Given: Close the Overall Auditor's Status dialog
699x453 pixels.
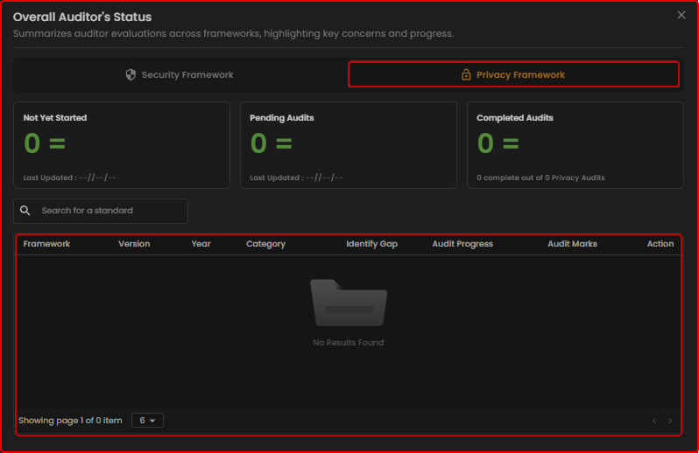Looking at the screenshot, I should coord(681,15).
